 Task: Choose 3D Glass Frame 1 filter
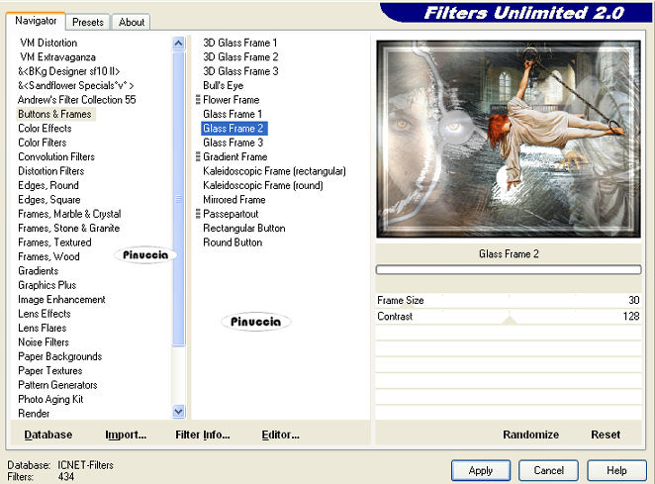[x=239, y=43]
